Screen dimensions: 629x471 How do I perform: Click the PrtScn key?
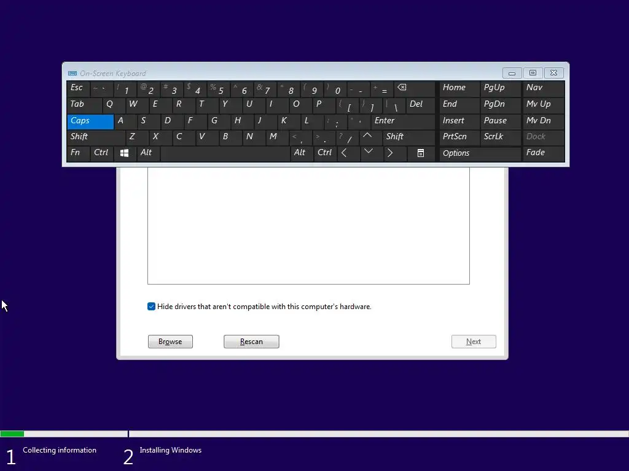pyautogui.click(x=459, y=137)
